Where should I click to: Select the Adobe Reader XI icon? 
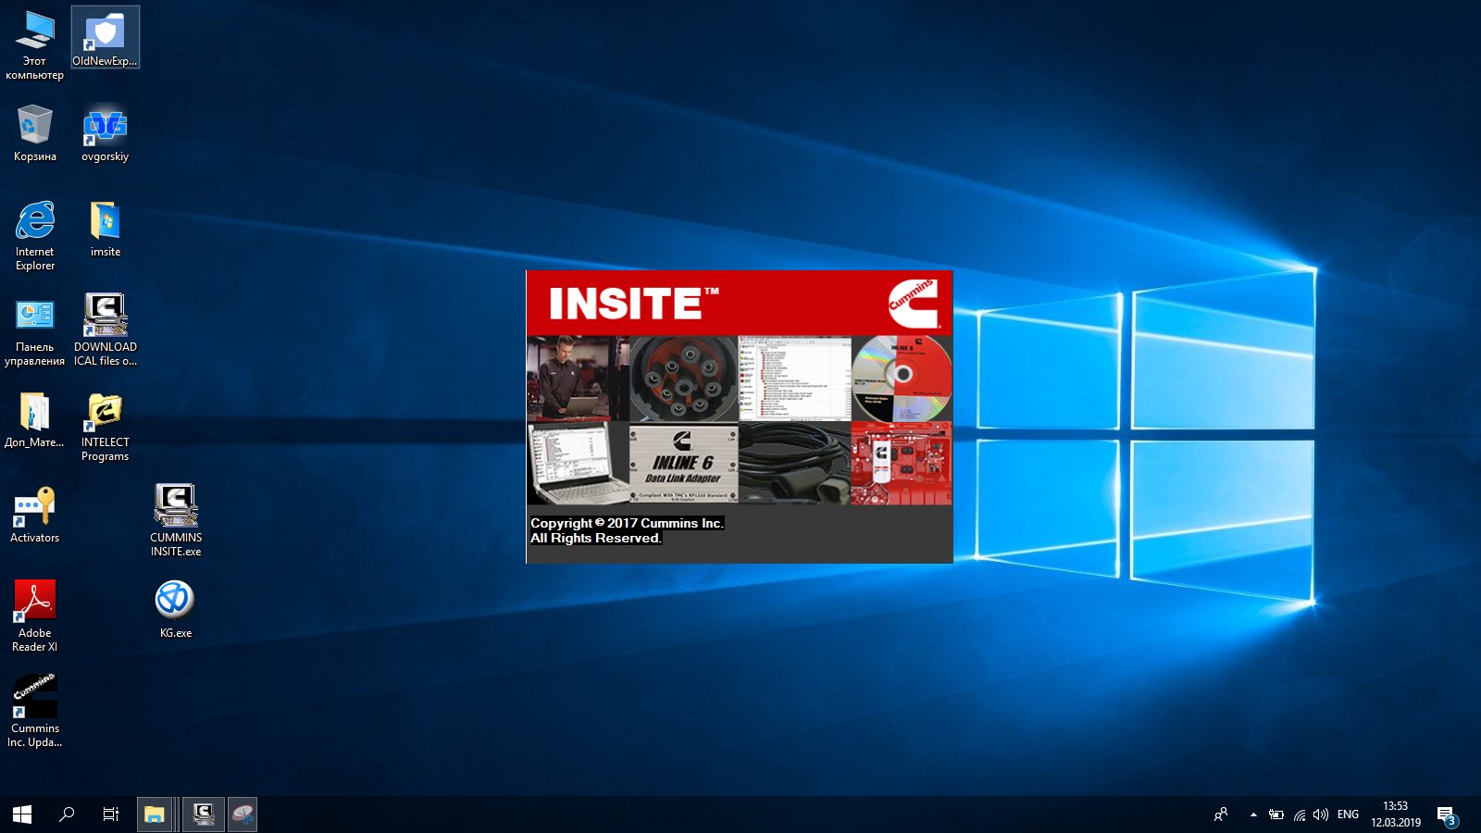pyautogui.click(x=34, y=602)
